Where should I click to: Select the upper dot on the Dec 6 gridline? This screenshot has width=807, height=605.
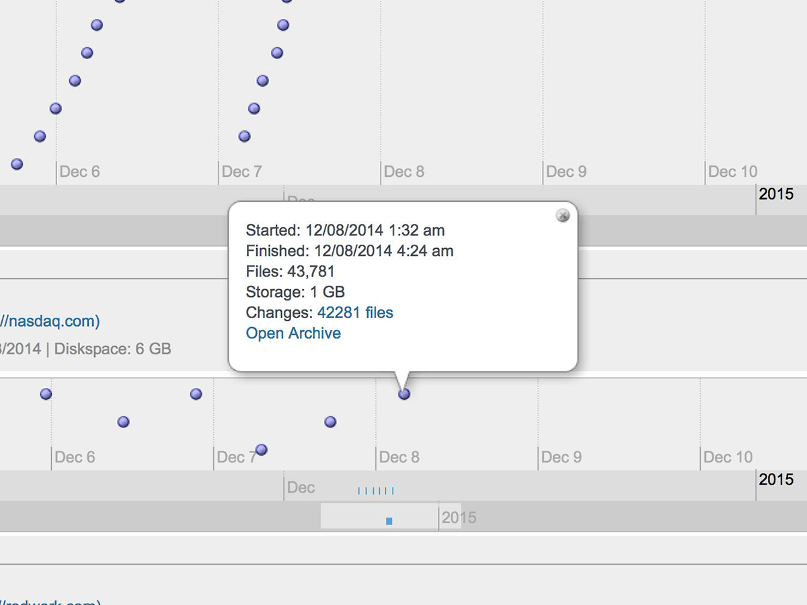tap(56, 108)
